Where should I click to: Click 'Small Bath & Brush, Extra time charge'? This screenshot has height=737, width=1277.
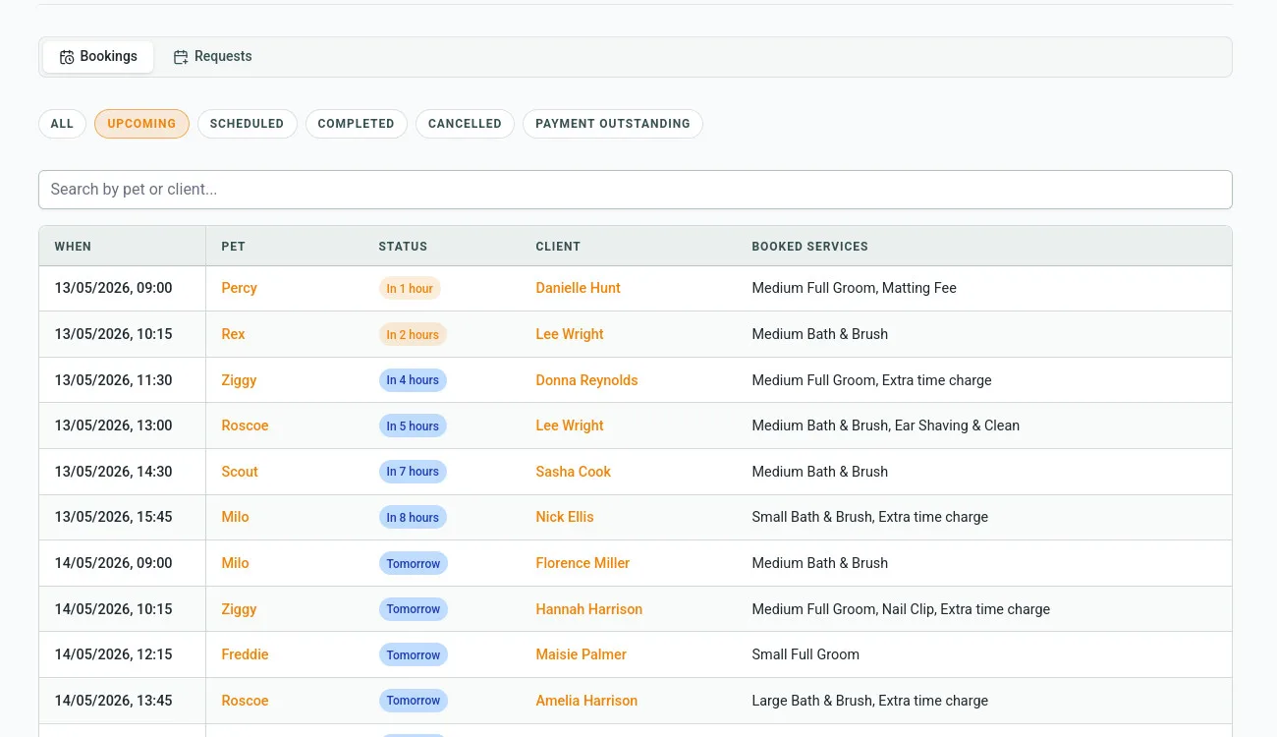[870, 517]
